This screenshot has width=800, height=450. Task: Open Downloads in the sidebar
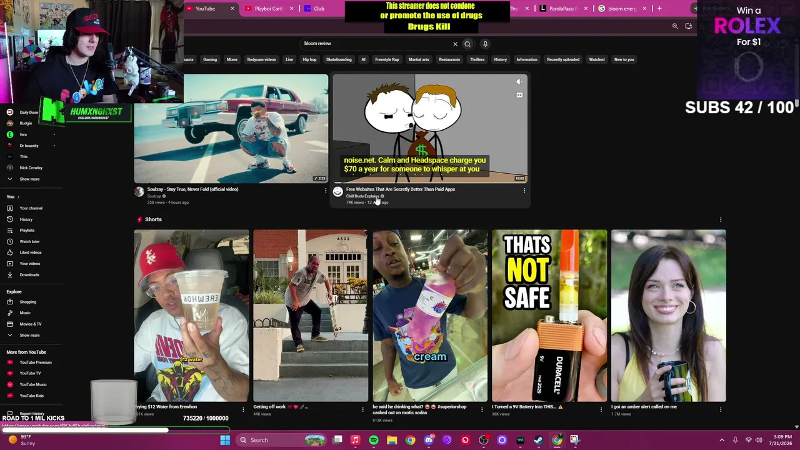[29, 275]
